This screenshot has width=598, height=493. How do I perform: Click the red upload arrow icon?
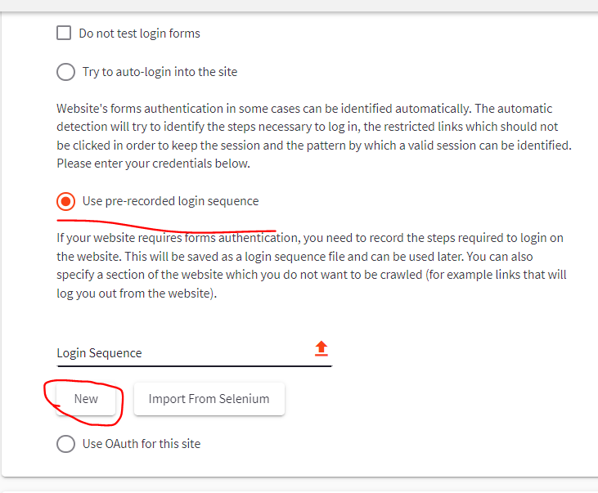pos(321,348)
